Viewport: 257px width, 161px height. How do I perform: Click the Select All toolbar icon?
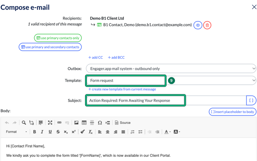[41, 123]
